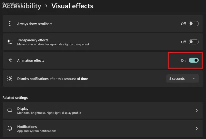Image resolution: width=206 pixels, height=139 pixels.
Task: Click the Animation effects label text
Action: [31, 60]
